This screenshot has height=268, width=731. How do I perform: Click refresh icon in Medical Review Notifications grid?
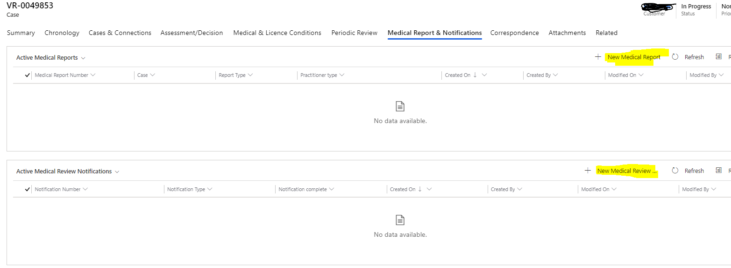(675, 171)
